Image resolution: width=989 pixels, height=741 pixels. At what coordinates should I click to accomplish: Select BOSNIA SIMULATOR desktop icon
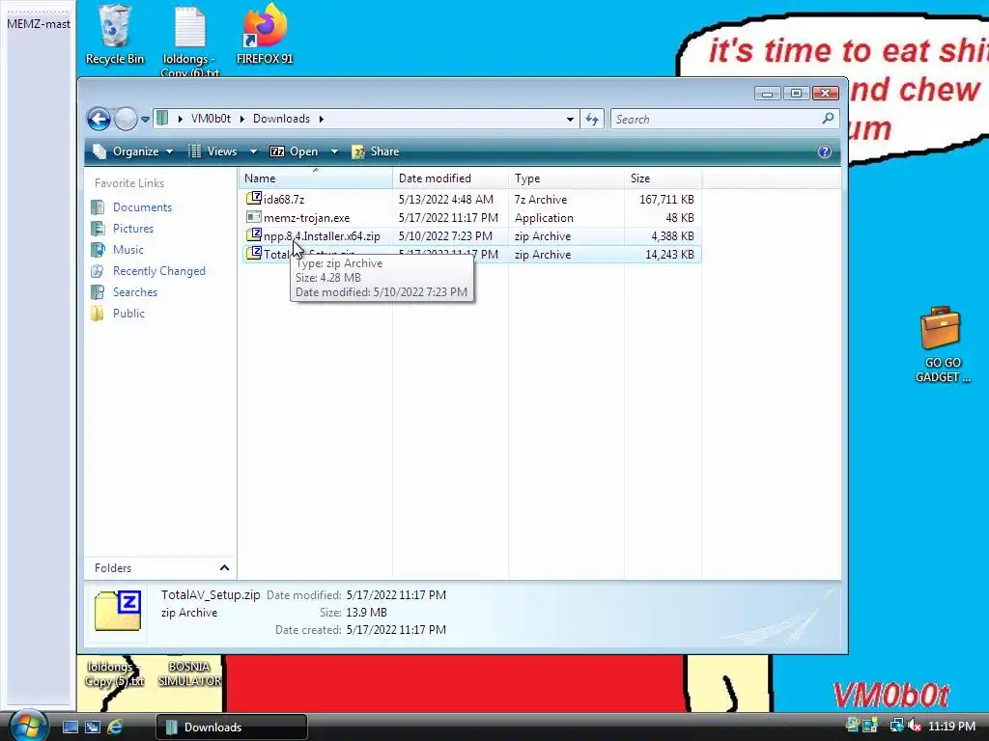pyautogui.click(x=190, y=673)
